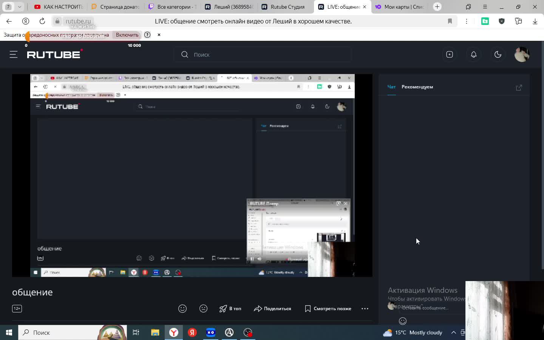The image size is (544, 340).
Task: Open Rutube notifications bell
Action: pos(474,54)
